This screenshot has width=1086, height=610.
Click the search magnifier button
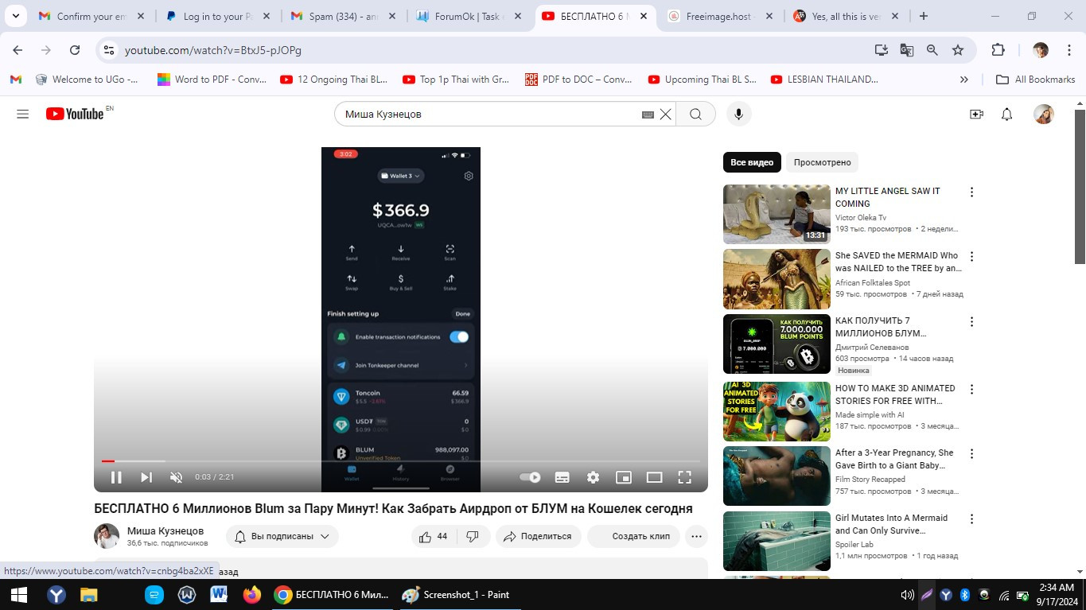(x=695, y=114)
